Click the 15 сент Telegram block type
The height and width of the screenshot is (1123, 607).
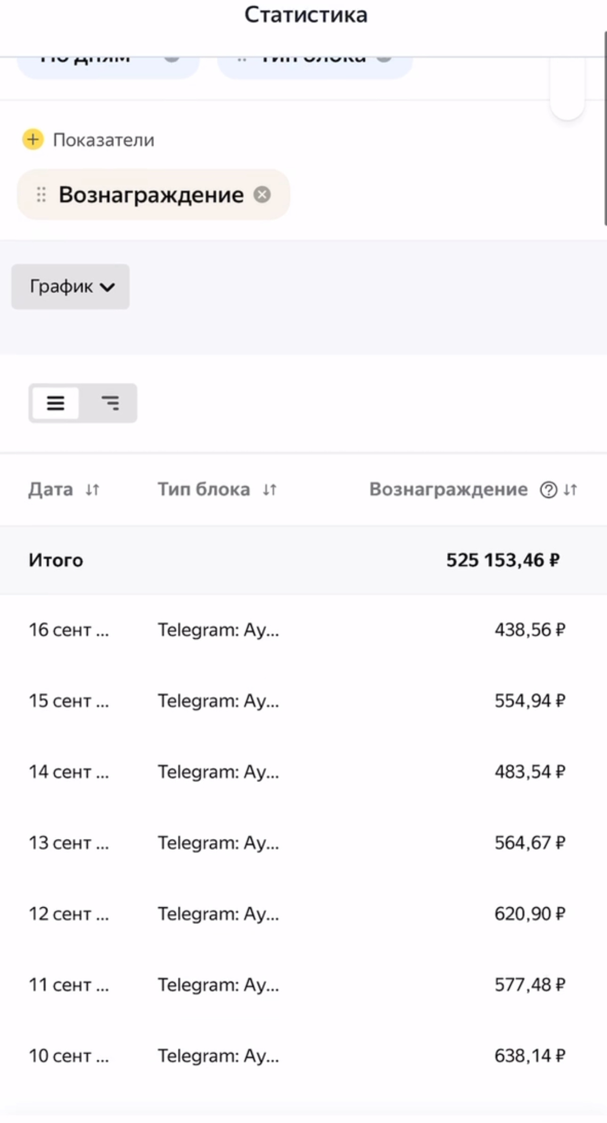pos(218,701)
